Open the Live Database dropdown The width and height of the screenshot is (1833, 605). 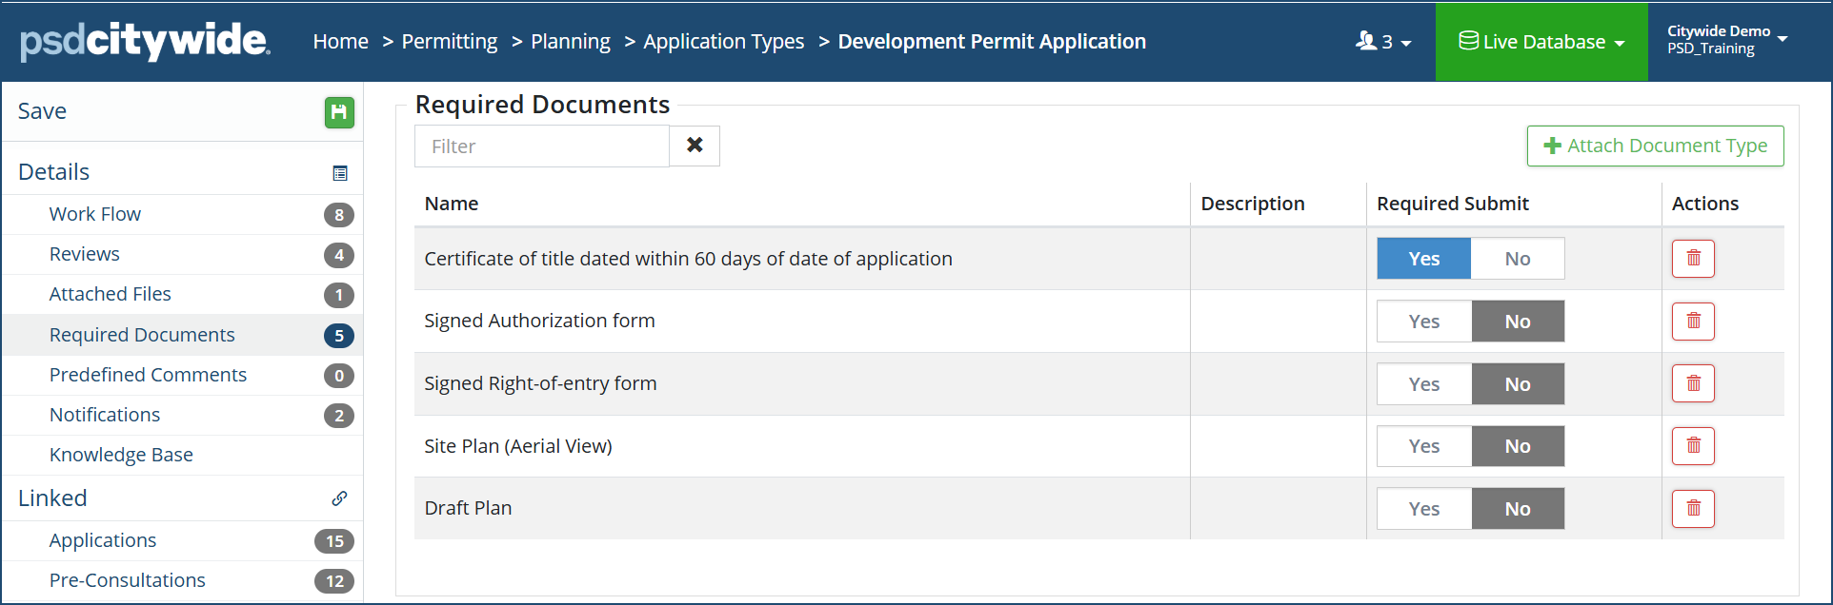(x=1541, y=42)
